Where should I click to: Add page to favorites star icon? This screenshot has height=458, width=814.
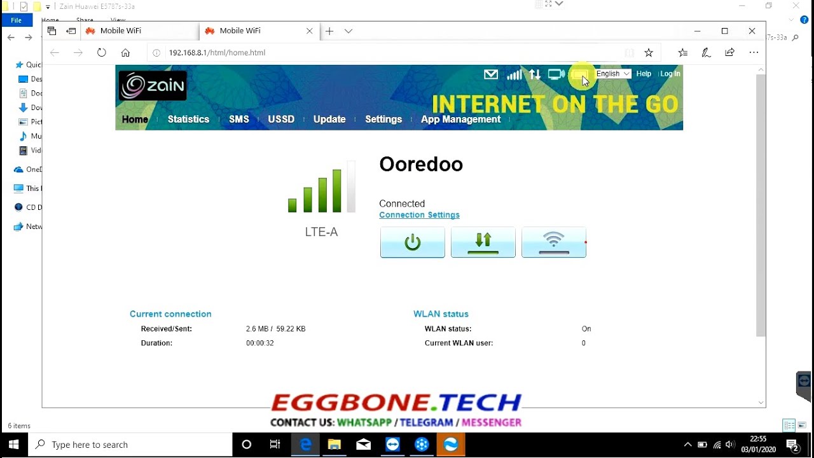click(649, 53)
